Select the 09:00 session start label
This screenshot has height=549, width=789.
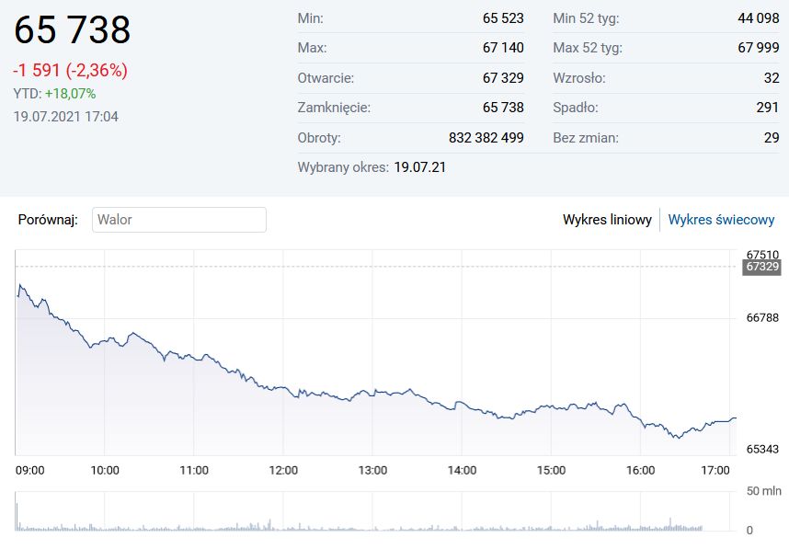coord(30,470)
